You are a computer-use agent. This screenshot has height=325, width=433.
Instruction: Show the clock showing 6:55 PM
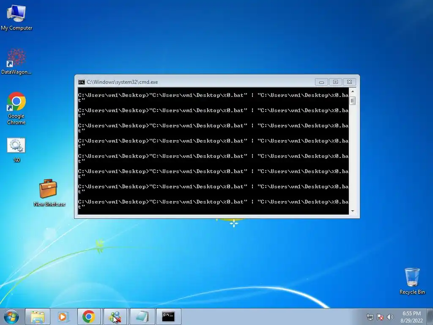[x=411, y=314]
